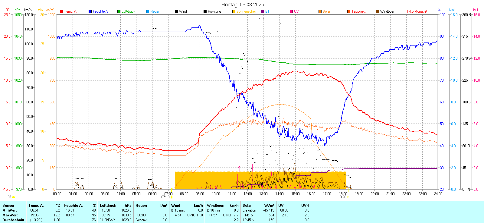Click the red Temp. A. legend swatch
This screenshot has width=484, height=223.
[x=61, y=11]
